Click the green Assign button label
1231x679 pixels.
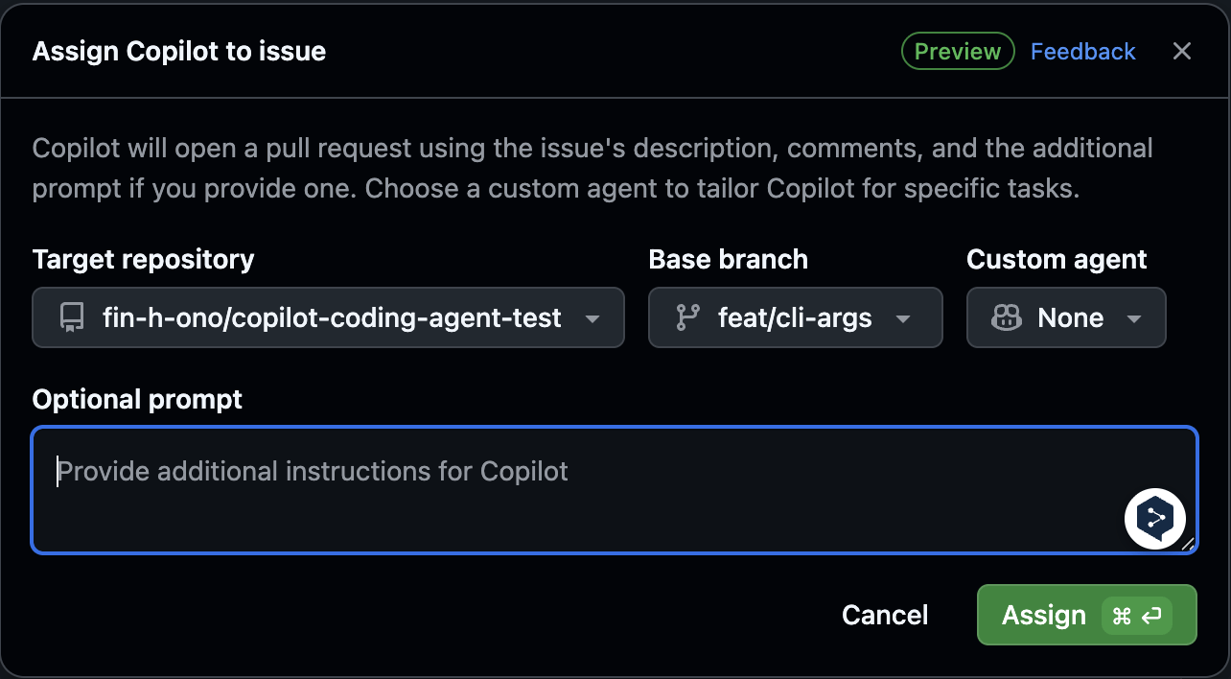[1043, 616]
